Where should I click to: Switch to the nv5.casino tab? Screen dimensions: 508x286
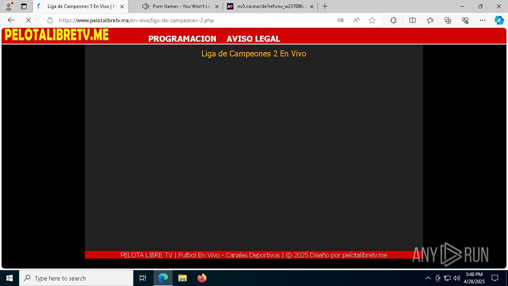click(270, 6)
